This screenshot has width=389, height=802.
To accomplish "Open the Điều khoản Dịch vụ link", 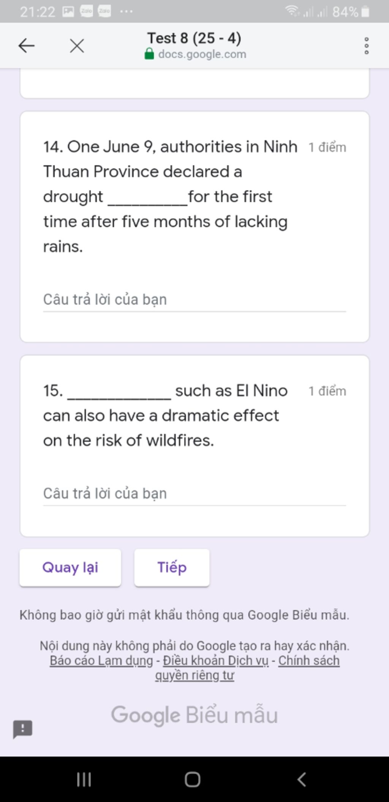I will click(x=215, y=661).
